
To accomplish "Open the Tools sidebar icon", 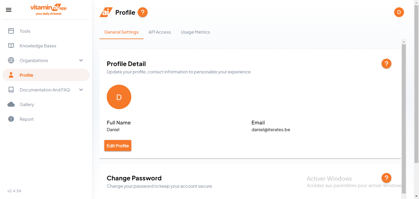I will tap(11, 31).
